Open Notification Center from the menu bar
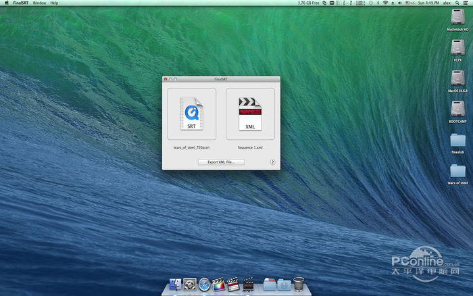This screenshot has height=296, width=473. pos(466,3)
